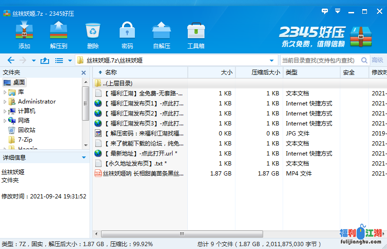The image size is (387, 249).
Task: Select the ..(上层目录) parent directory entry
Action: point(117,83)
